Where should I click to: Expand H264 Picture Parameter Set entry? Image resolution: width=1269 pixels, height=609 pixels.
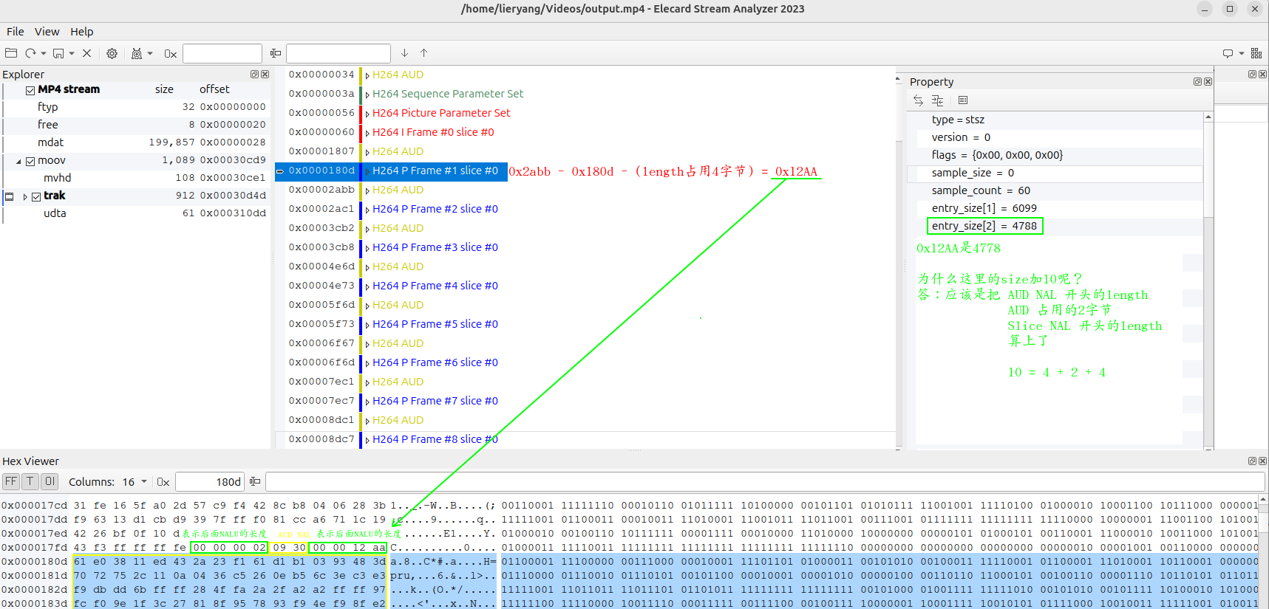click(x=367, y=114)
